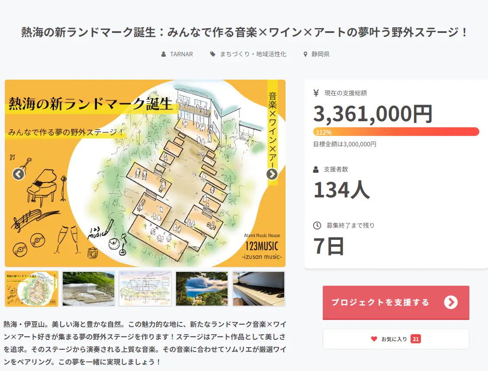This screenshot has height=371, width=488.
Task: Click the heart icon in お気に入り button
Action: pyautogui.click(x=374, y=339)
